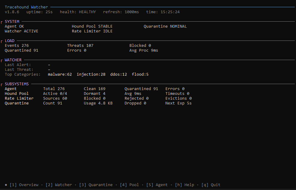Click the Threats 107 counter

pos(80,46)
